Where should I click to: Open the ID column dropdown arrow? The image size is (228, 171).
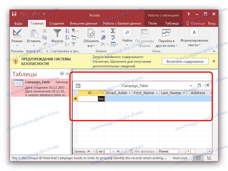102,93
